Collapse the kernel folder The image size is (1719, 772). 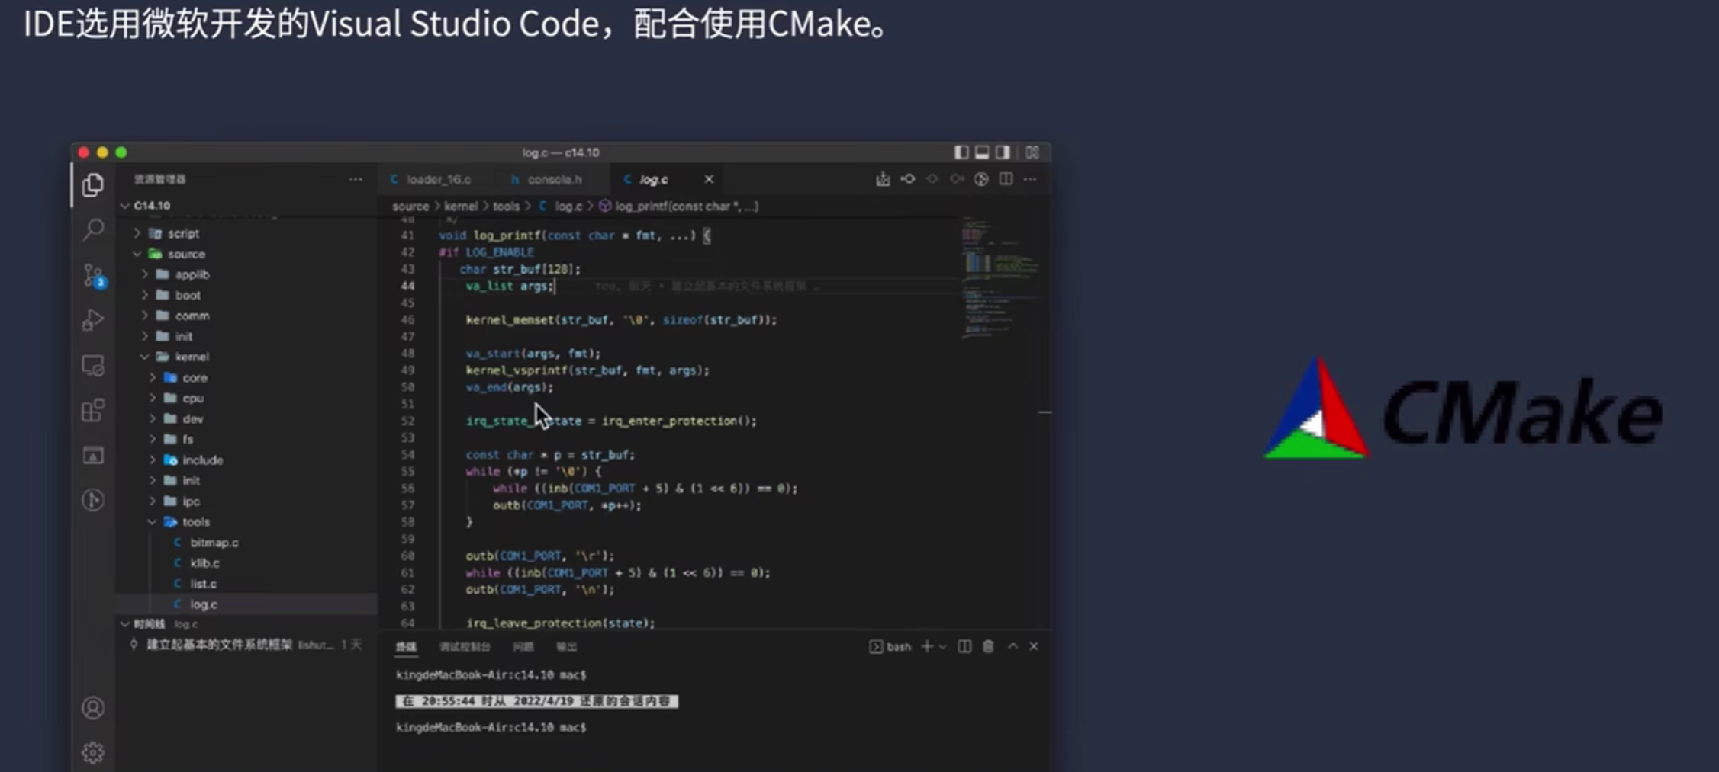coord(145,357)
